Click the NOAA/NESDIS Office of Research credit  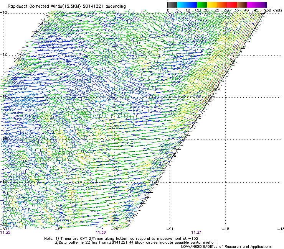pos(226,247)
